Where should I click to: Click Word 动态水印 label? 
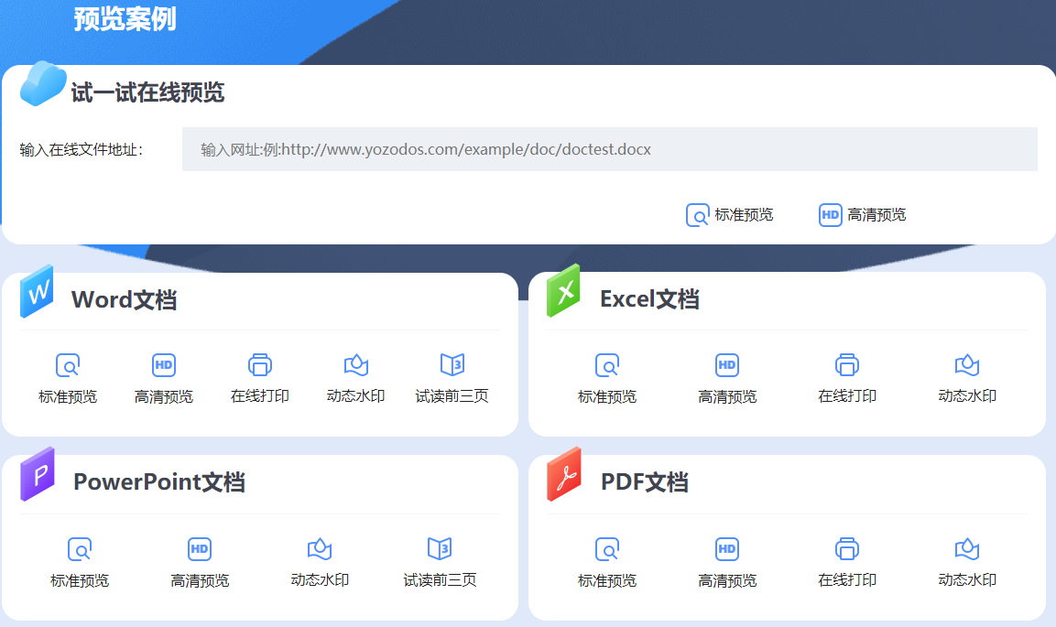click(x=355, y=396)
